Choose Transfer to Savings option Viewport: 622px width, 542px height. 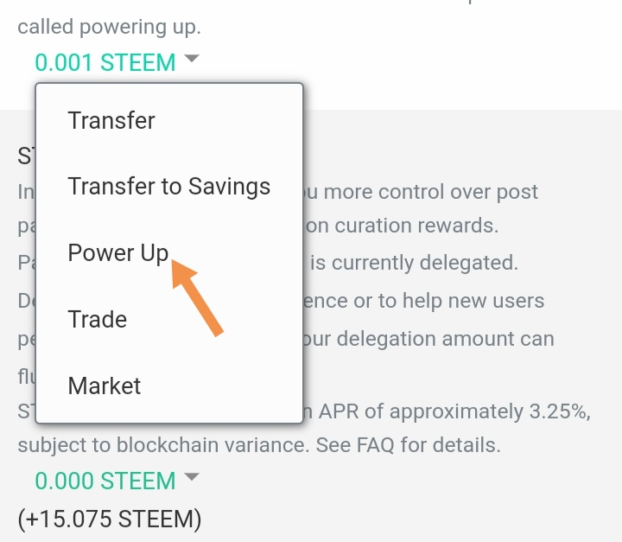[x=169, y=186]
